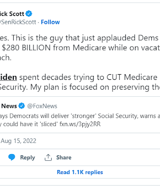Open Read 1.1K replies
160x186 pixels.
click(80, 172)
